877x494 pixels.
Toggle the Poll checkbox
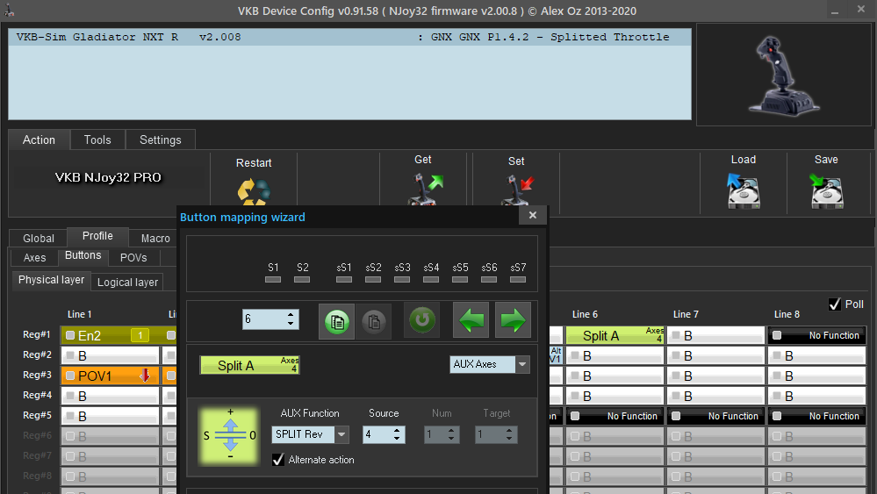[835, 304]
